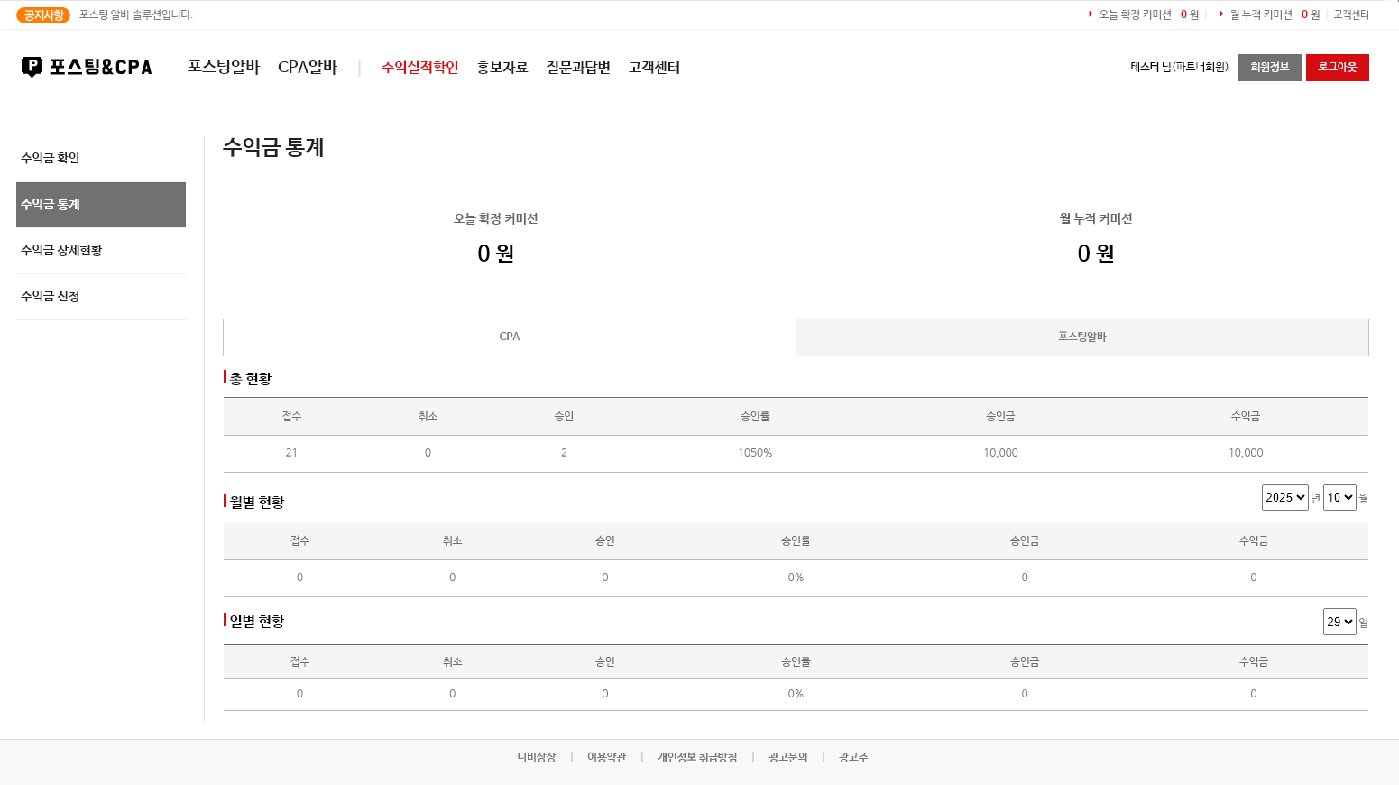The width and height of the screenshot is (1399, 785).
Task: Select 수익금 확인 in the sidebar
Action: 51,158
